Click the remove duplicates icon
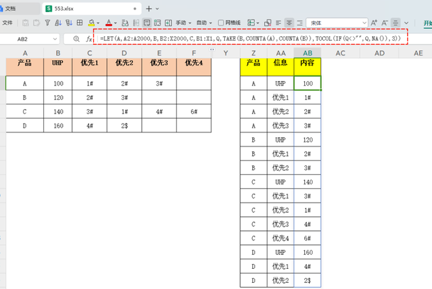 point(267,23)
